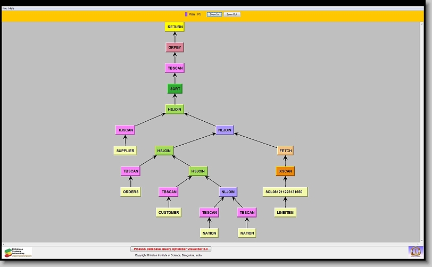432x267 pixels.
Task: Open the Help menu
Action: pyautogui.click(x=11, y=9)
